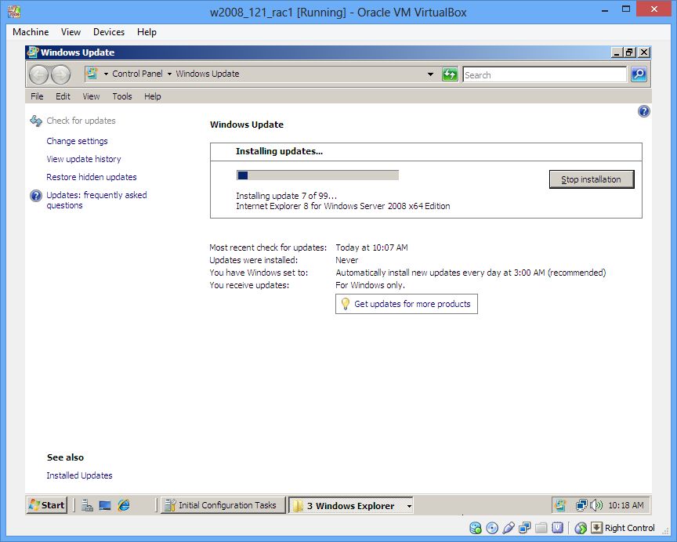Viewport: 677px width, 542px height.
Task: Launch Internet Explorer from Quick Launch
Action: (124, 505)
